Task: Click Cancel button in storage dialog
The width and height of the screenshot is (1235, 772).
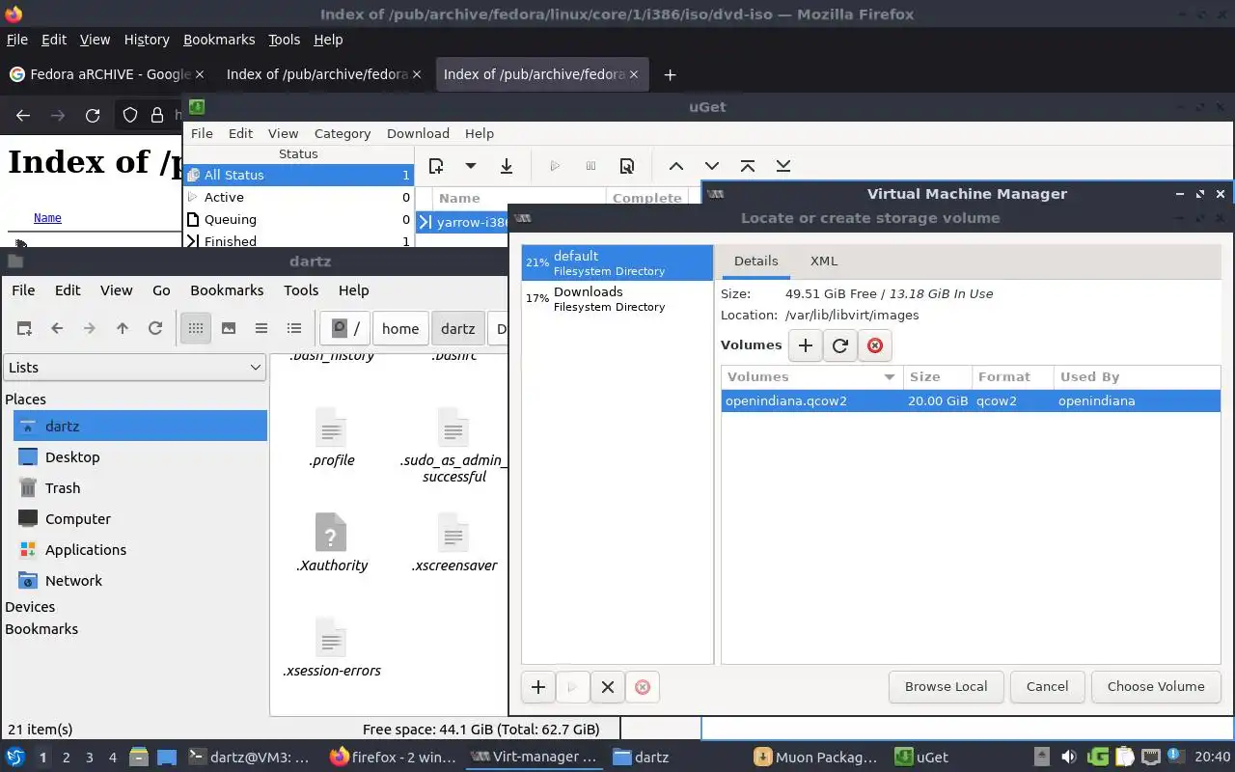Action: [x=1047, y=687]
